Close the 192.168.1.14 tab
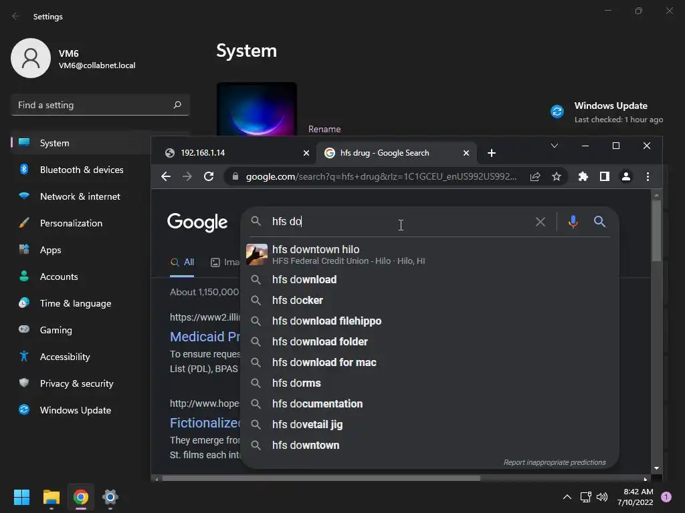 306,153
